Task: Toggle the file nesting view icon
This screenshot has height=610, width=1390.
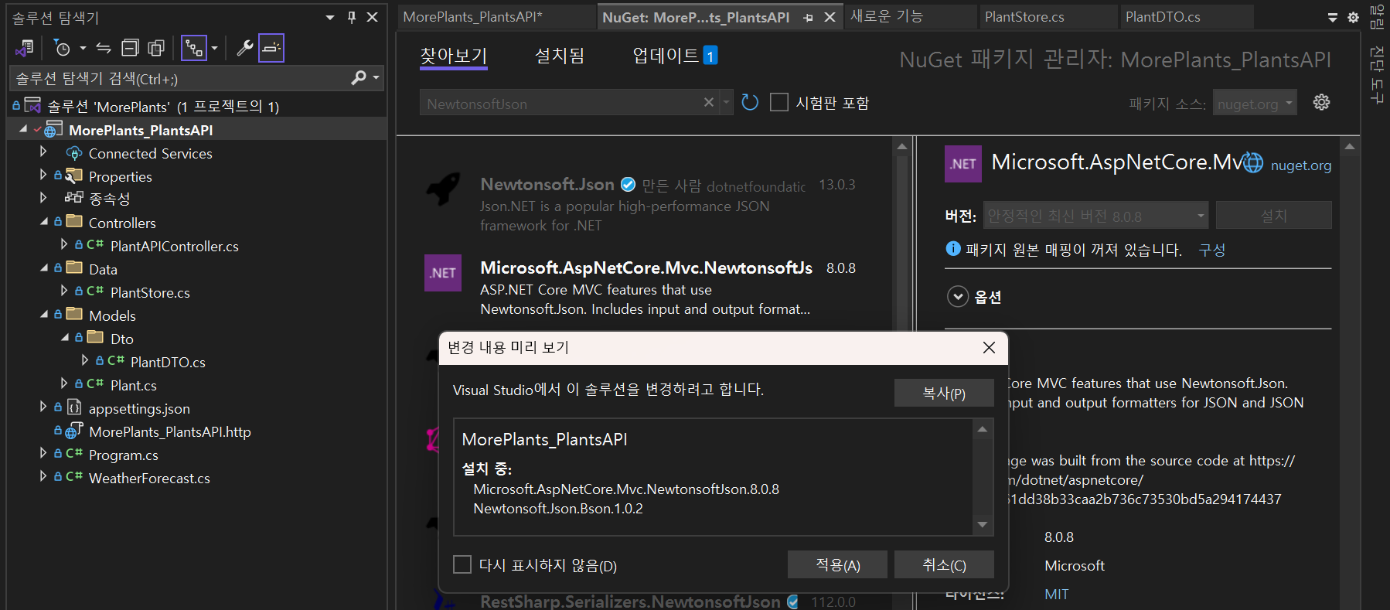Action: click(x=193, y=48)
